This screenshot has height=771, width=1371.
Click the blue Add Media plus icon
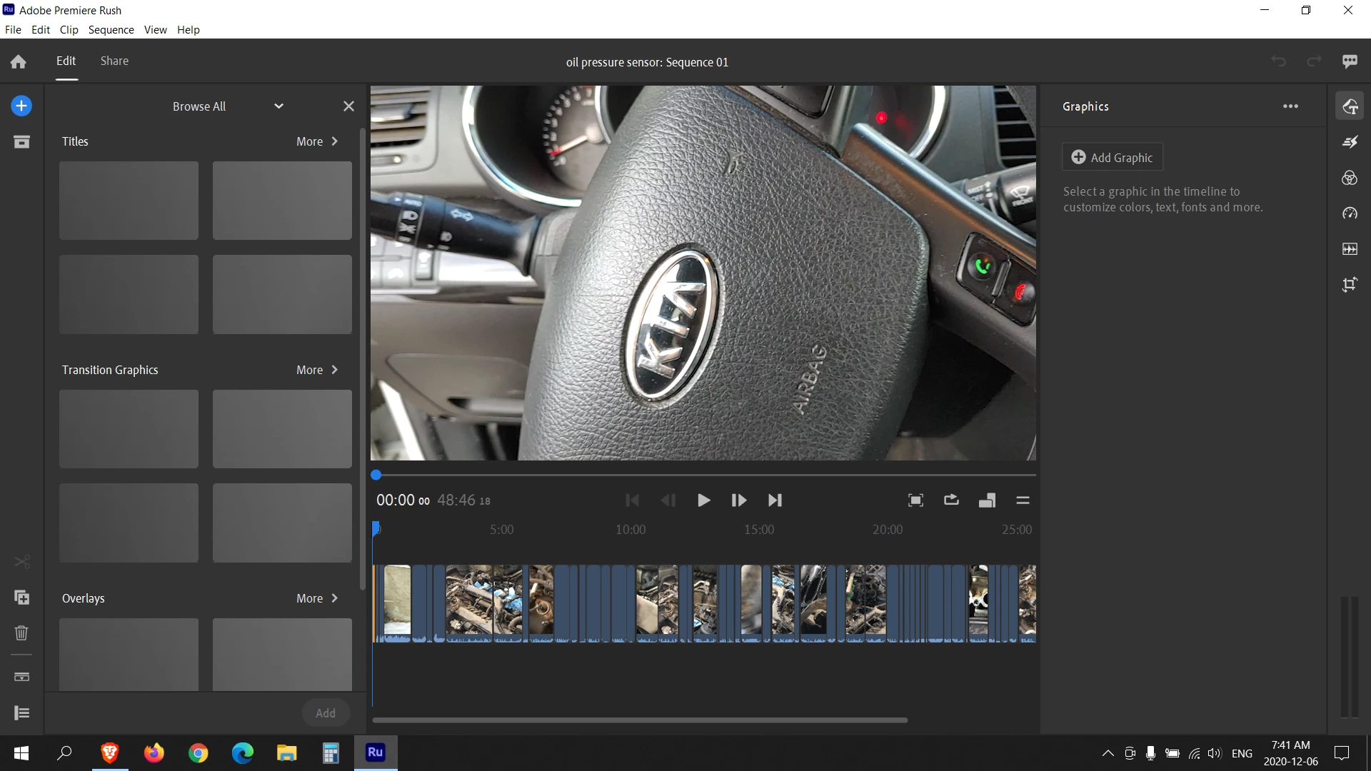[21, 106]
